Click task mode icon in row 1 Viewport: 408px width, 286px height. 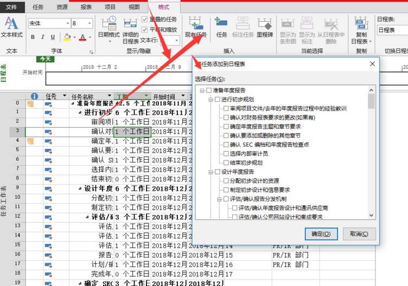(x=48, y=113)
